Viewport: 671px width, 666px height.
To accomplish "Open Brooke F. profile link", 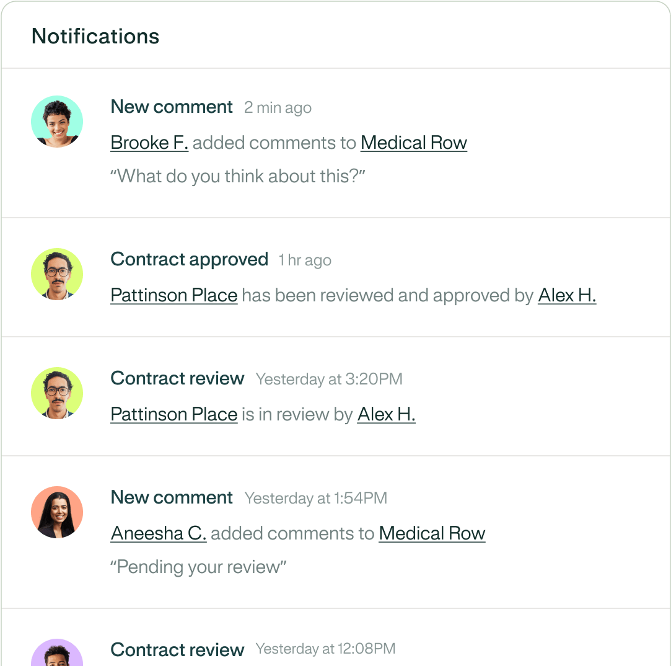I will [149, 143].
